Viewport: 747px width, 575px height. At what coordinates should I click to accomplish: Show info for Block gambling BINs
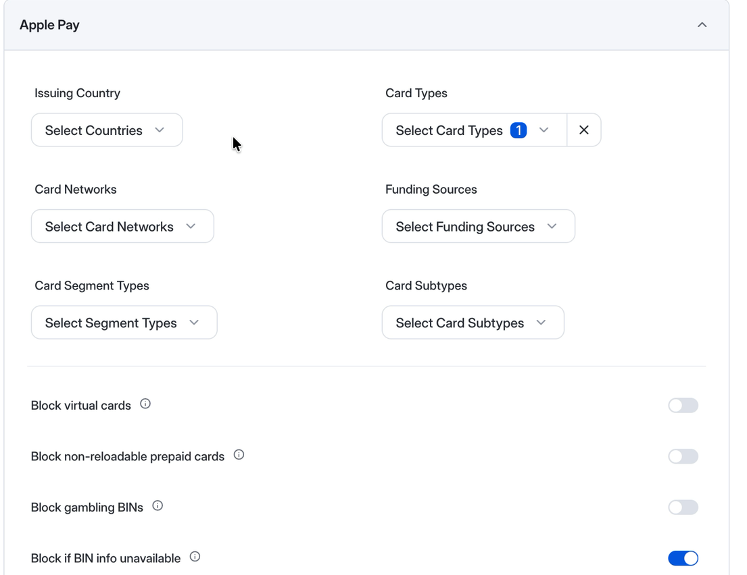coord(158,506)
